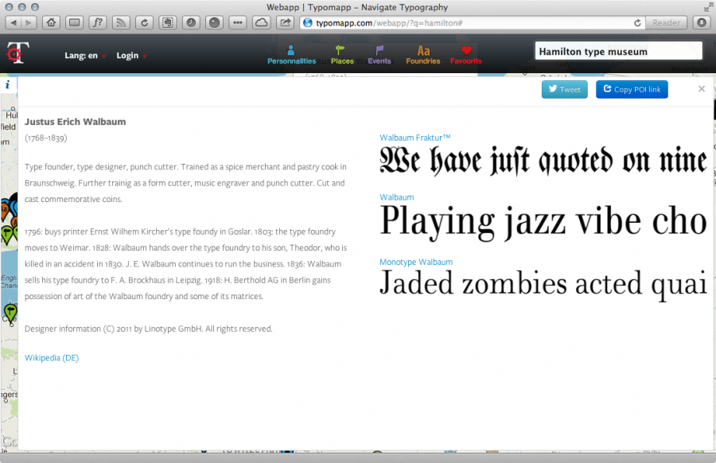This screenshot has height=463, width=716.
Task: Click the Tweet button
Action: [x=564, y=90]
